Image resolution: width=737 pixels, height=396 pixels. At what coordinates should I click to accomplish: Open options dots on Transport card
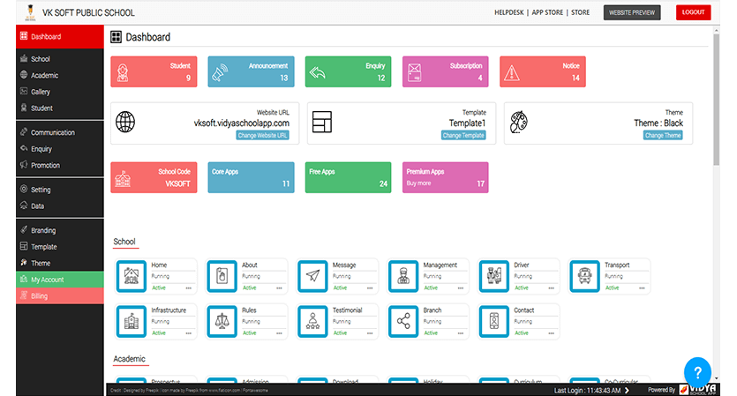click(642, 288)
